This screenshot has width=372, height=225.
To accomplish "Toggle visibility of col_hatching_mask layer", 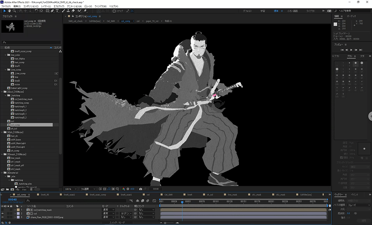I will [2, 210].
